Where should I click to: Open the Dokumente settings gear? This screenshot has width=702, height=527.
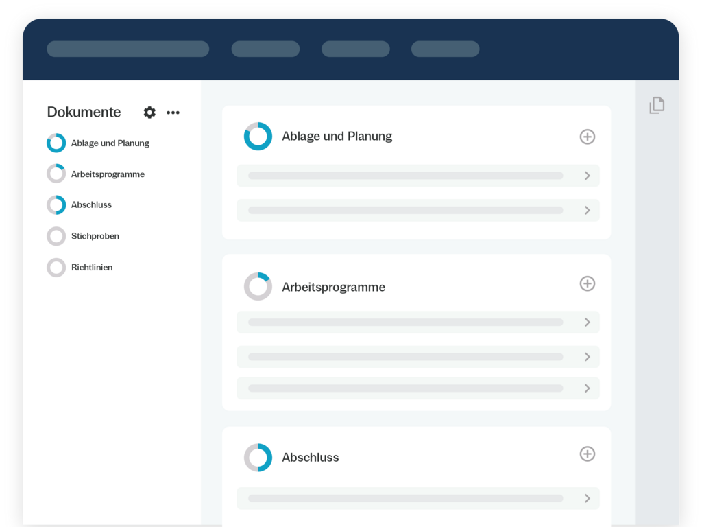tap(149, 112)
